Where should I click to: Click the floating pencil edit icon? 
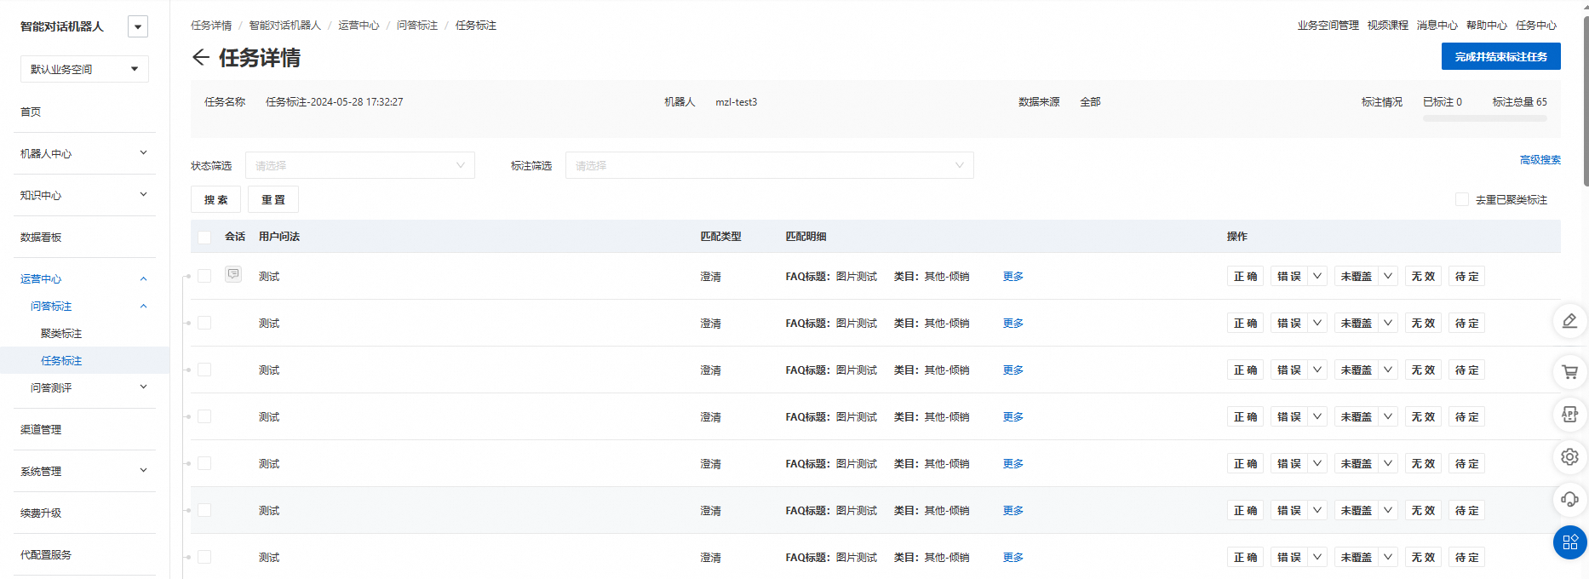pos(1570,321)
